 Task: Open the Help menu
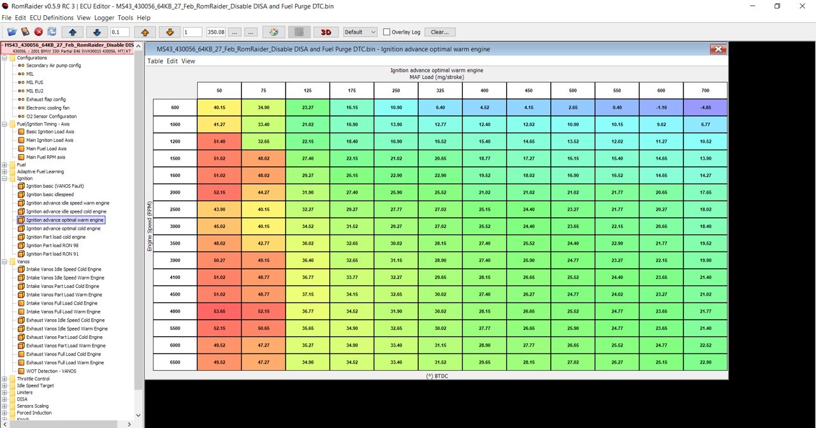tap(143, 18)
